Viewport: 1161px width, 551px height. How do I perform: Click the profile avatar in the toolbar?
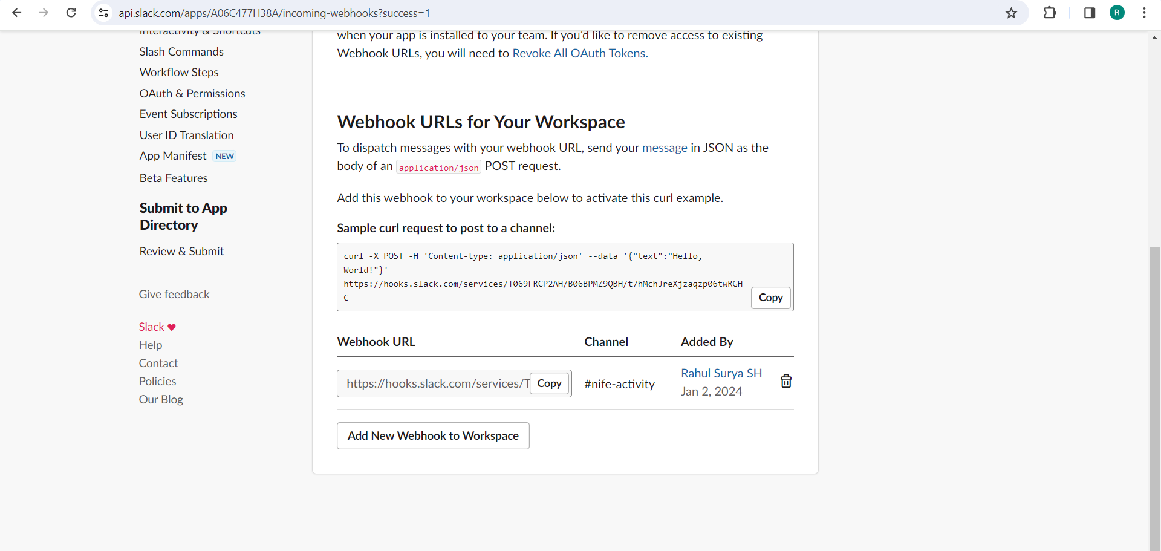pyautogui.click(x=1117, y=13)
